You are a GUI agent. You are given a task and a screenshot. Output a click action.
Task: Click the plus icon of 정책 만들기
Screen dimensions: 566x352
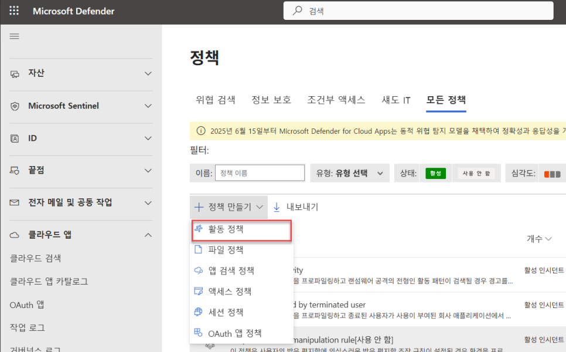[199, 207]
